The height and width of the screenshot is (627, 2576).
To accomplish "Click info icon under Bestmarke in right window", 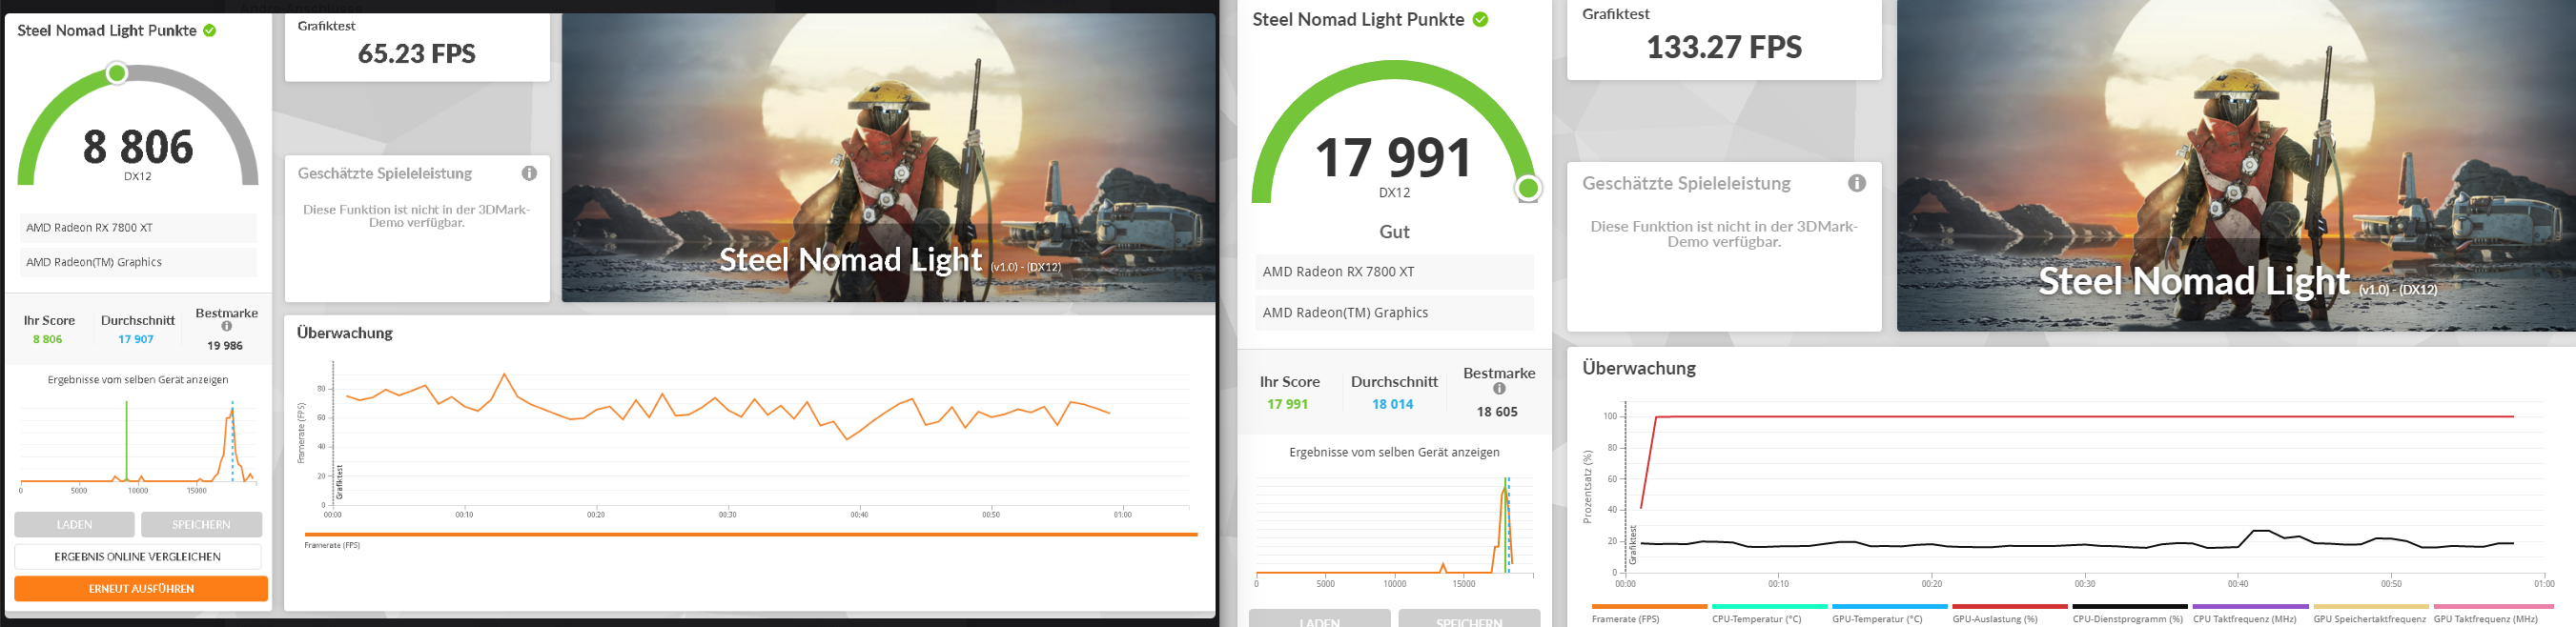I will (1499, 389).
